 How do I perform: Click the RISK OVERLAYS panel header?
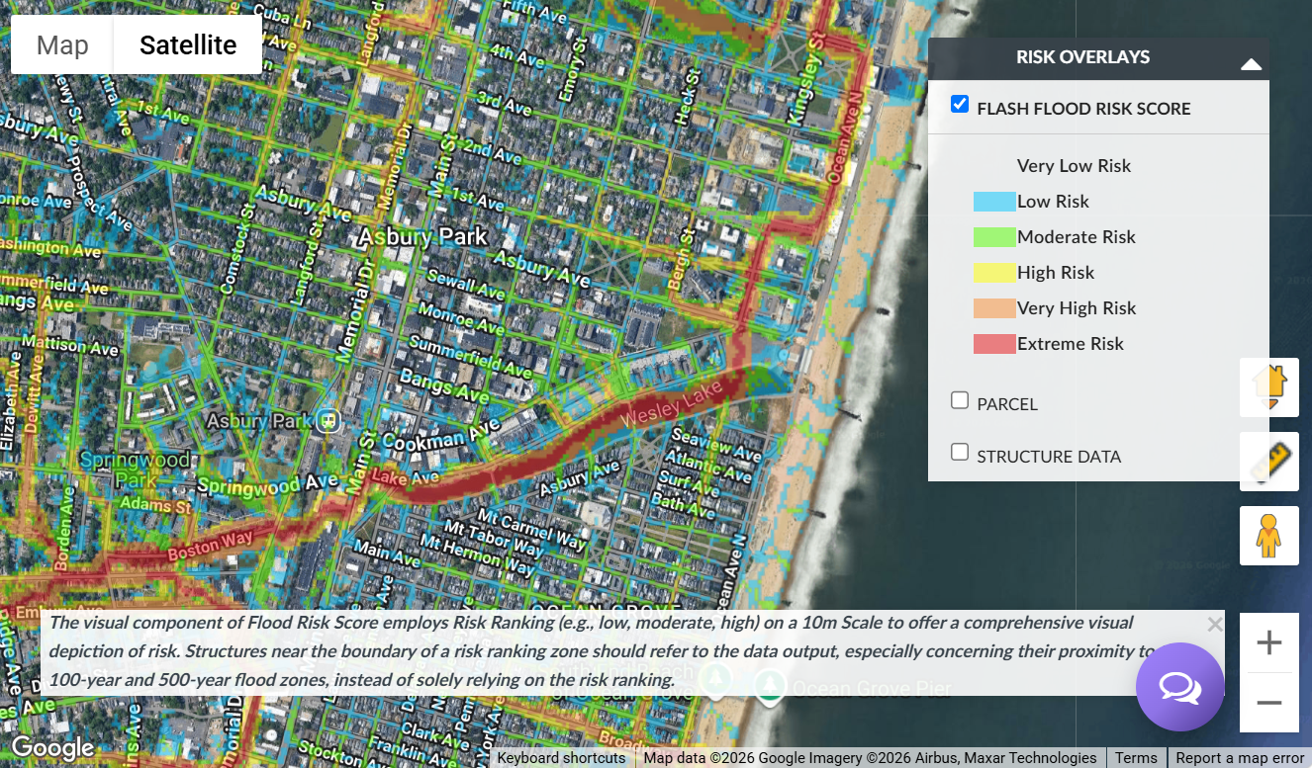pos(1098,57)
